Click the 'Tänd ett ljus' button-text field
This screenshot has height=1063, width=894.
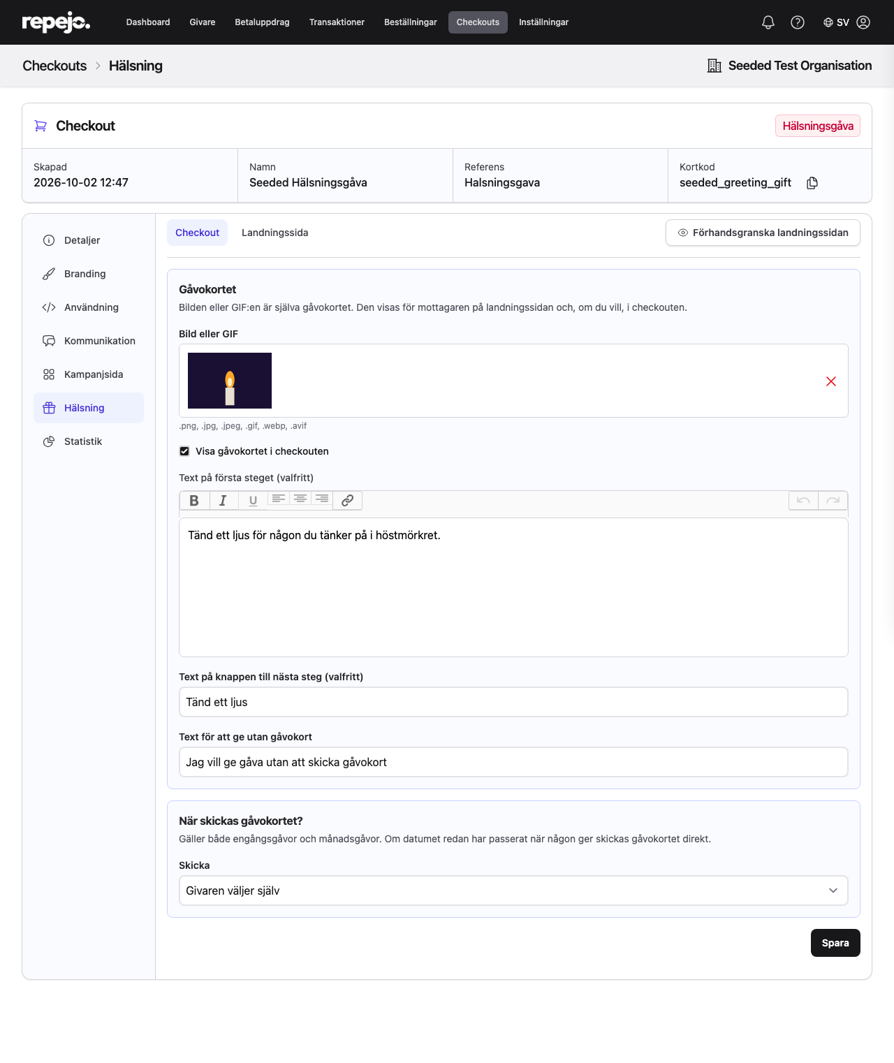click(513, 702)
